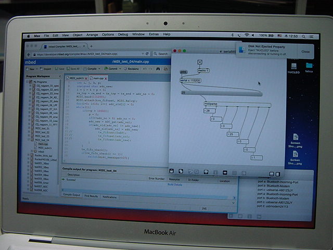Select the midiparse object in Max
This screenshot has height=250, width=333.
click(237, 104)
